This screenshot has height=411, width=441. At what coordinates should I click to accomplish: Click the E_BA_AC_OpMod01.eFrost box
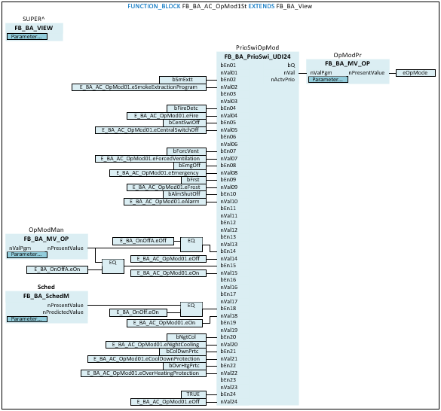[x=166, y=187]
